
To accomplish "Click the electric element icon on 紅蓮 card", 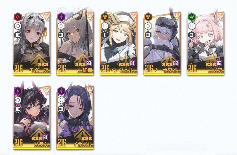I will (x=61, y=17).
